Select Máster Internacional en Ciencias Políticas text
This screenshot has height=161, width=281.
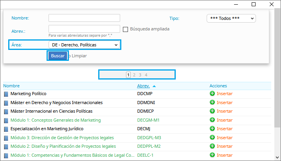51,111
